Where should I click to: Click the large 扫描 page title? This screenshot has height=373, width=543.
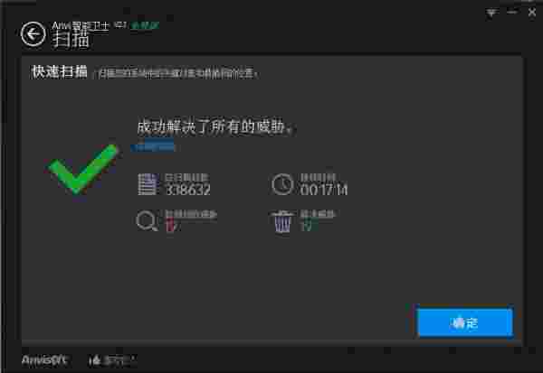[x=71, y=39]
